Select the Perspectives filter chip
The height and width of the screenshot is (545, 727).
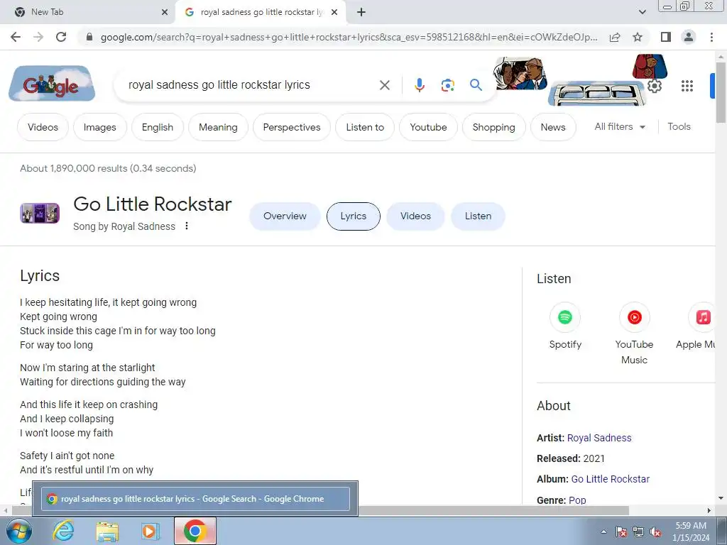292,127
